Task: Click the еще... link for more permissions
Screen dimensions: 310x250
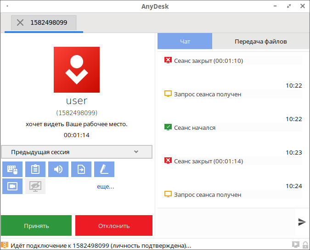Action: [x=105, y=186]
